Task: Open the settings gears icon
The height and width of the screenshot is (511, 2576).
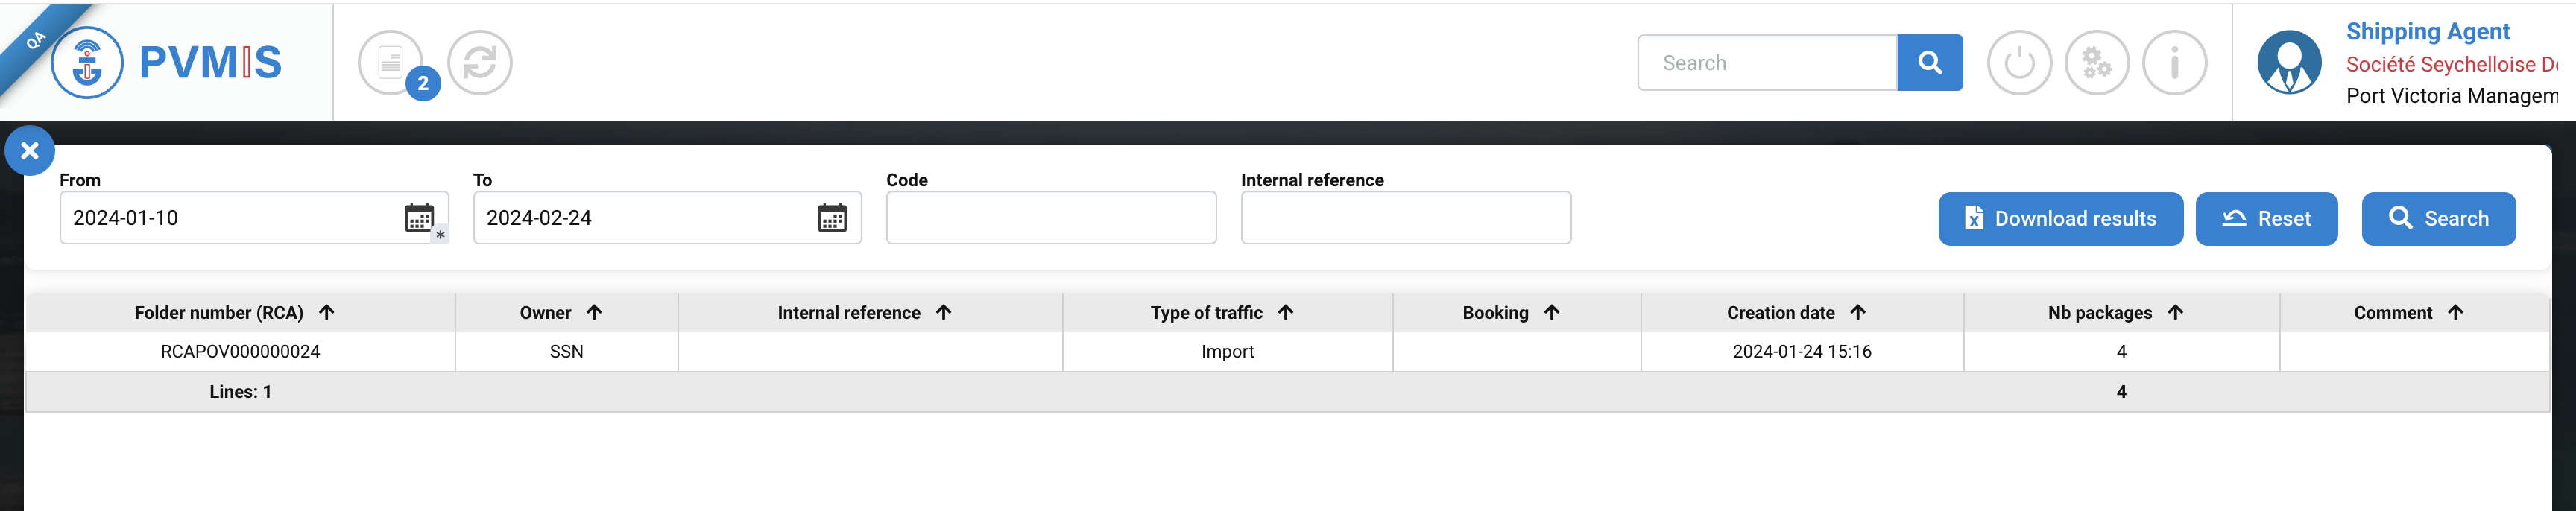Action: 2097,63
